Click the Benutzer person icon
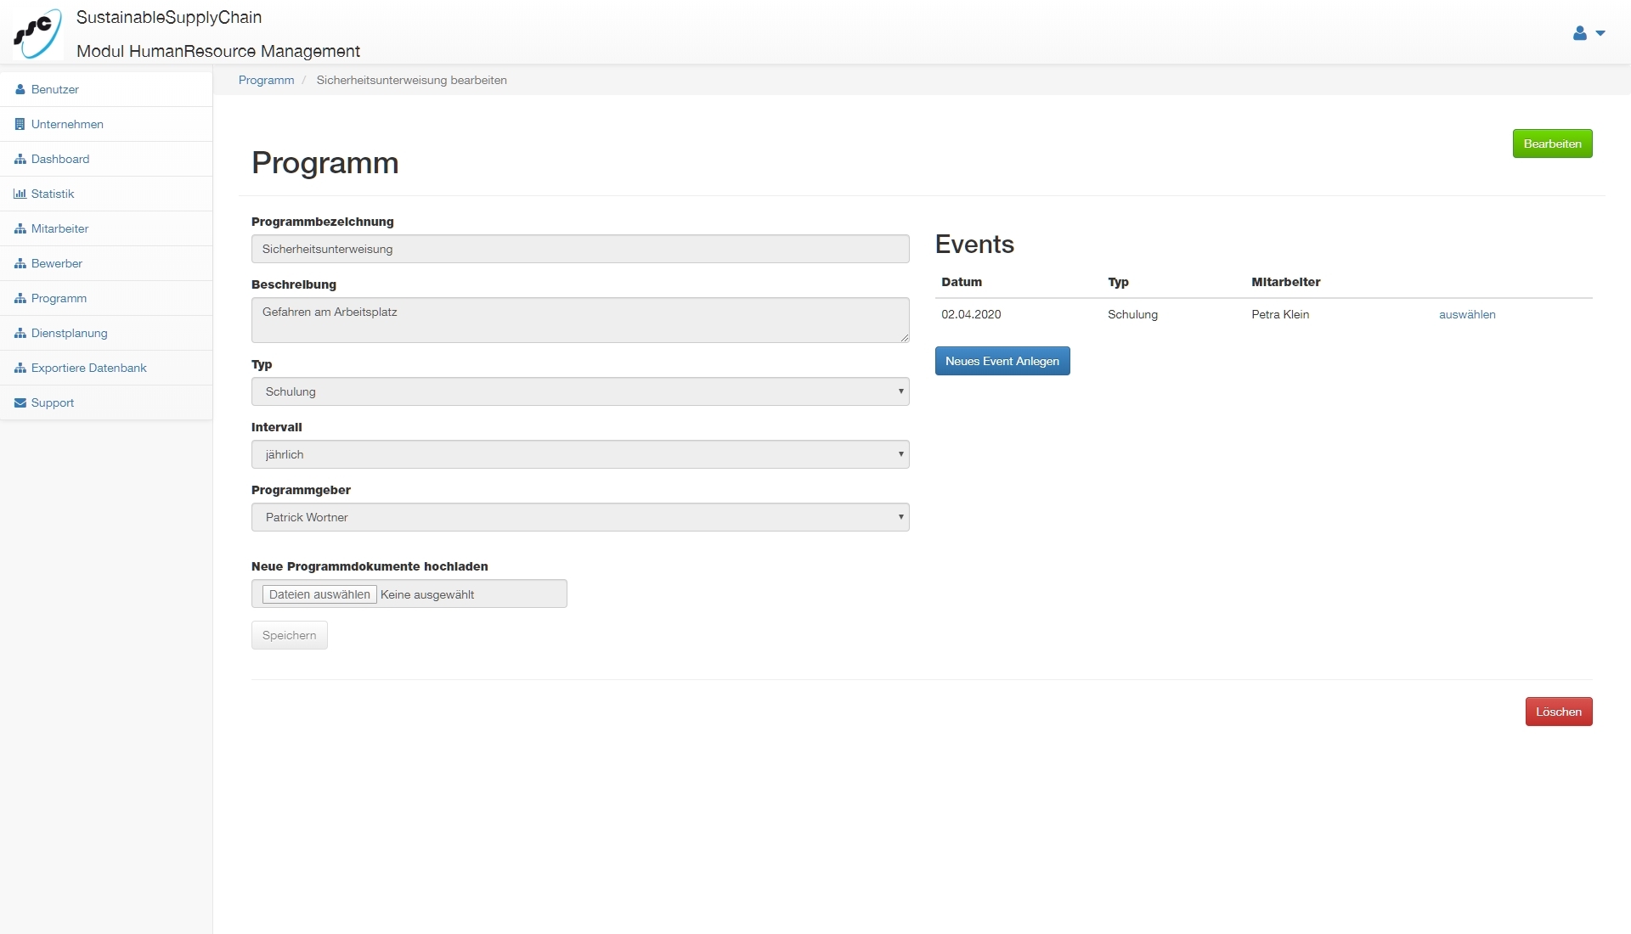The height and width of the screenshot is (934, 1631). pyautogui.click(x=20, y=89)
